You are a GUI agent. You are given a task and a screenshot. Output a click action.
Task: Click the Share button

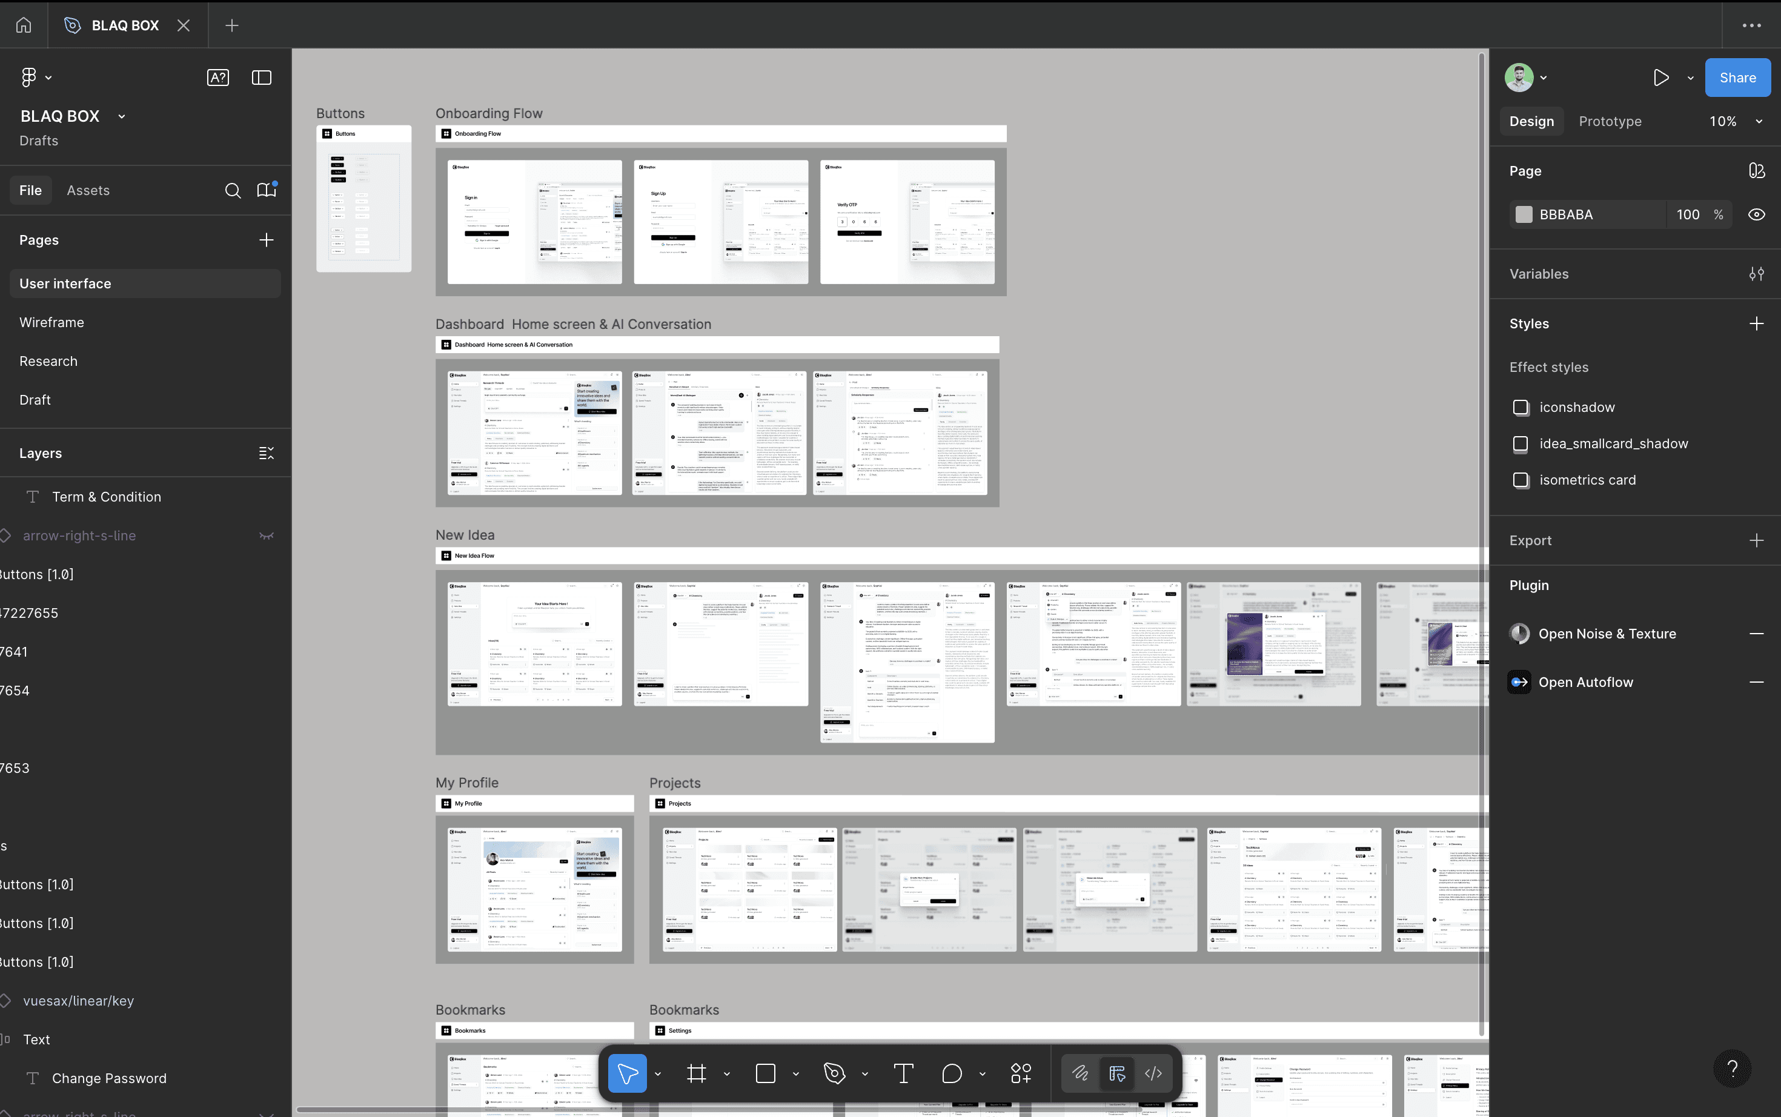click(x=1737, y=78)
